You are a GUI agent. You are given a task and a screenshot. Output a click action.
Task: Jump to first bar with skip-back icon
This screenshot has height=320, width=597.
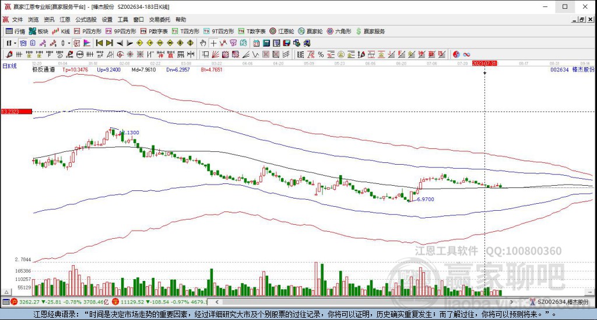(99, 43)
